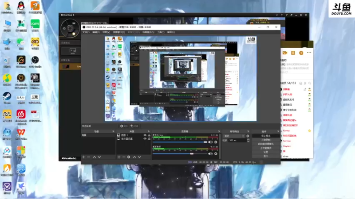The height and width of the screenshot is (199, 355).
Task: Open the Steam desktop shortcut
Action: (x=7, y=98)
